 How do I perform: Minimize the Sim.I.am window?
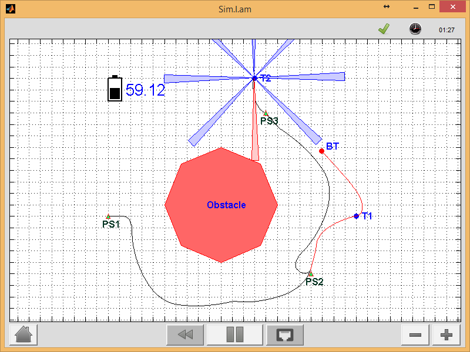(416, 7)
